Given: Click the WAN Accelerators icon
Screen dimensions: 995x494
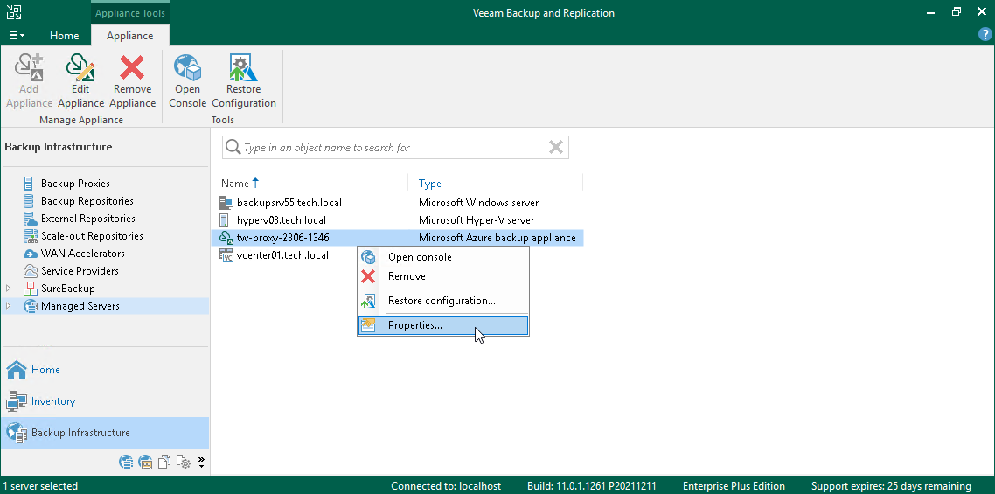Looking at the screenshot, I should point(30,254).
